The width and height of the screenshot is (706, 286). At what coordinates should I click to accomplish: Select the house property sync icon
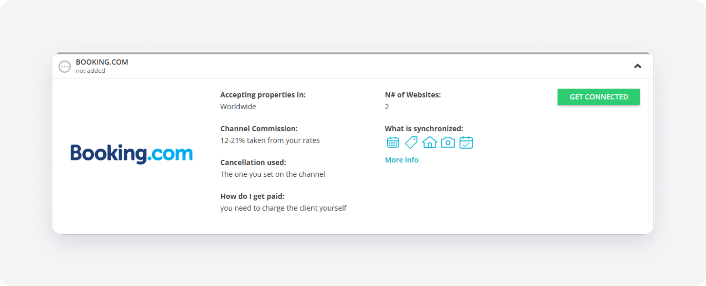(x=429, y=142)
